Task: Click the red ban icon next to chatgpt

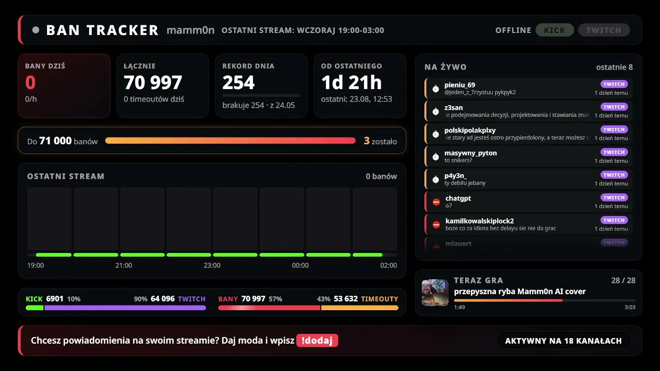Action: click(x=436, y=202)
